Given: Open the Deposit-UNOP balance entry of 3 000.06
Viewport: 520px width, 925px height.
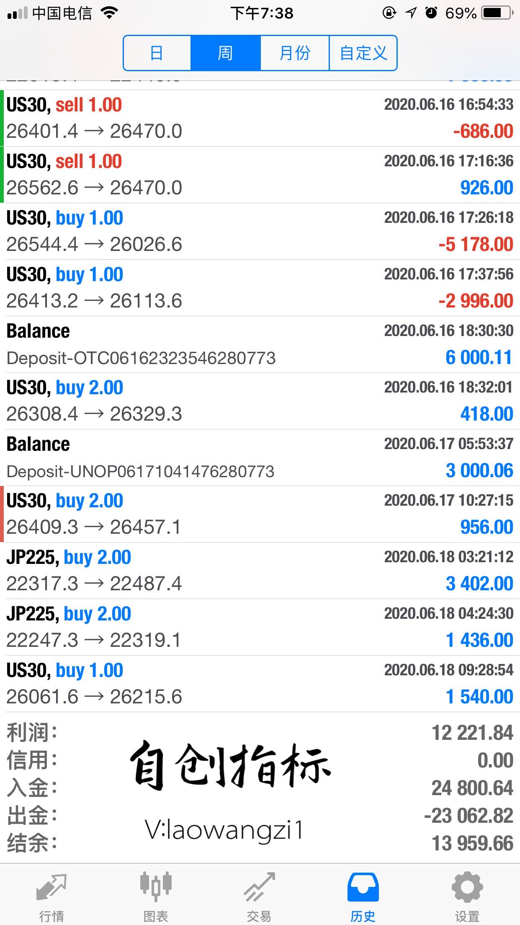Looking at the screenshot, I should (x=260, y=457).
